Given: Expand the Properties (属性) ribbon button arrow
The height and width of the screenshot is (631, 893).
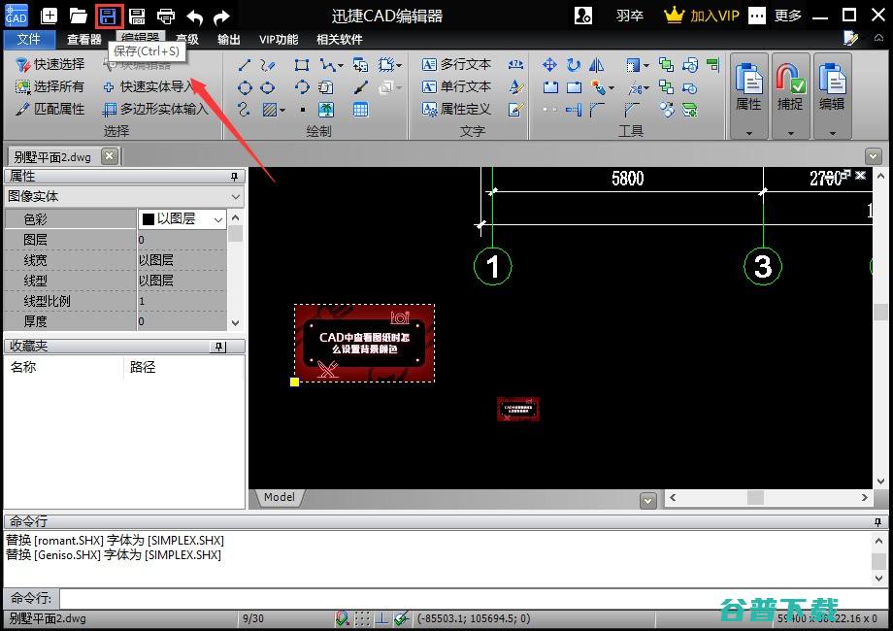Looking at the screenshot, I should [x=749, y=133].
